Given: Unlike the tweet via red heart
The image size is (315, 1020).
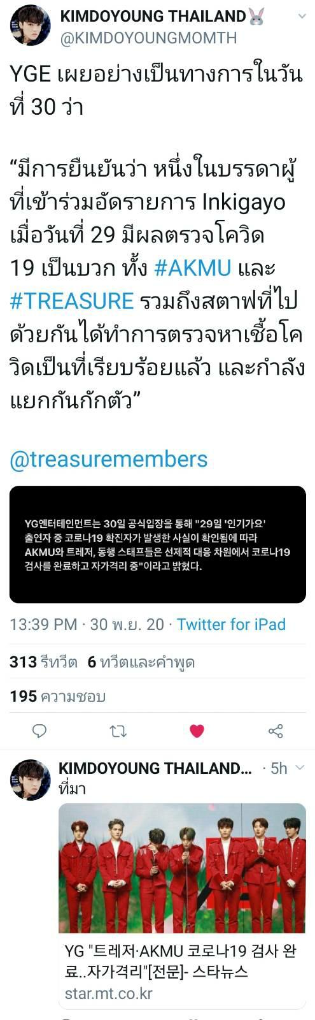Looking at the screenshot, I should (197, 731).
